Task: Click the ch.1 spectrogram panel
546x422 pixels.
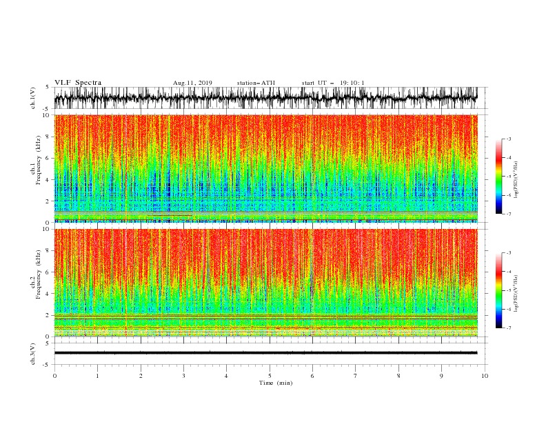Action: click(265, 168)
